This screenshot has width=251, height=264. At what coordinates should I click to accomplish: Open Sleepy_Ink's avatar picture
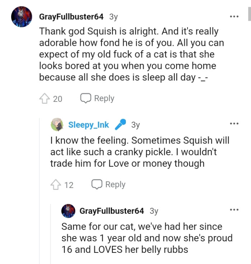pyautogui.click(x=57, y=124)
